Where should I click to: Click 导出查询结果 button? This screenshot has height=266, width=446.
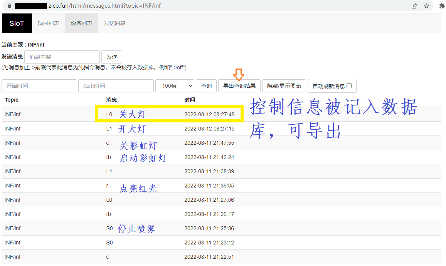point(239,86)
